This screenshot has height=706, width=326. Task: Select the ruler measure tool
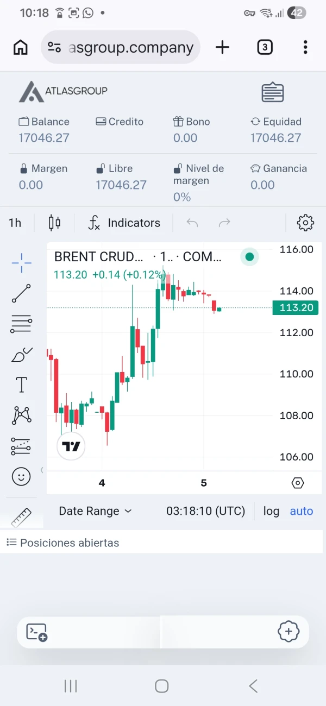(x=21, y=517)
